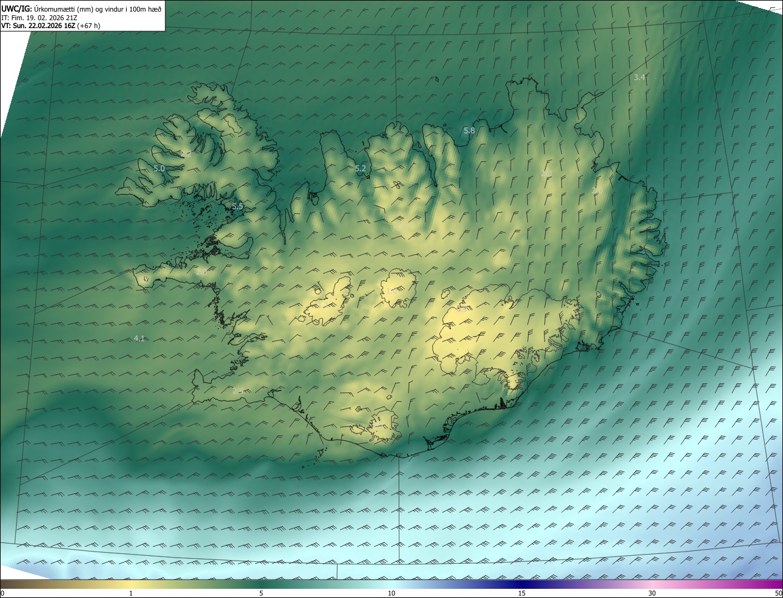The width and height of the screenshot is (783, 598).
Task: Click the '30' tick on the color scale
Action: coord(652,593)
